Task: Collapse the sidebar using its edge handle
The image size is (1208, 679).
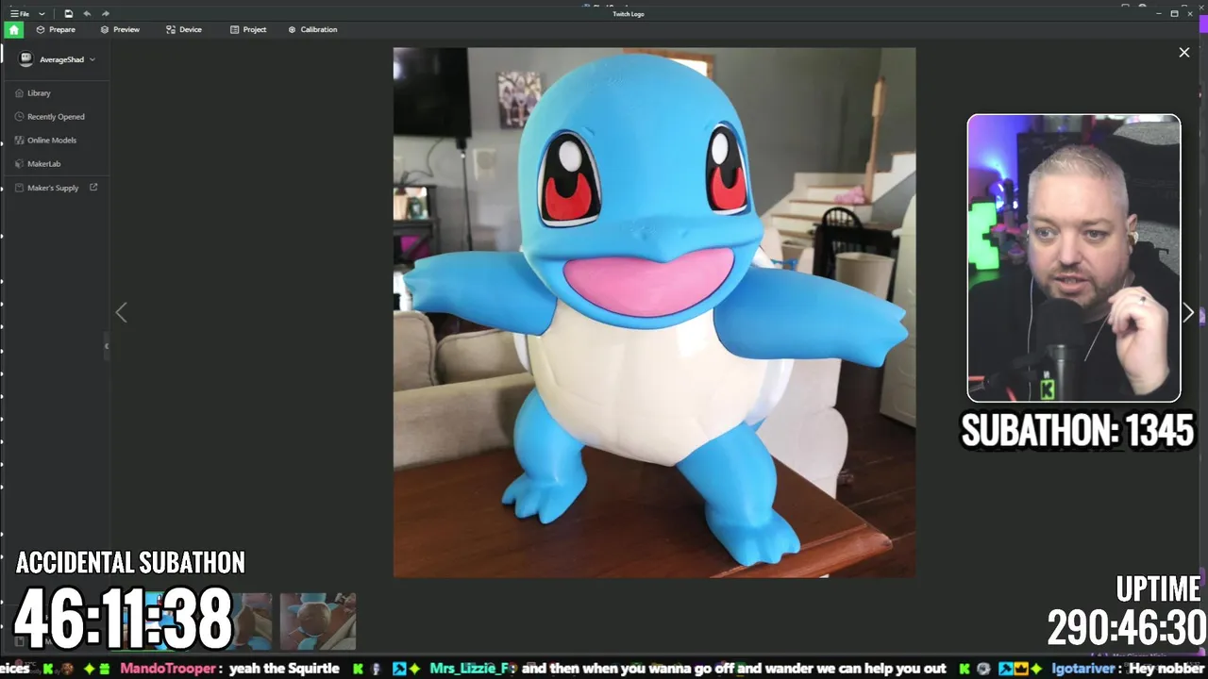Action: 107,346
